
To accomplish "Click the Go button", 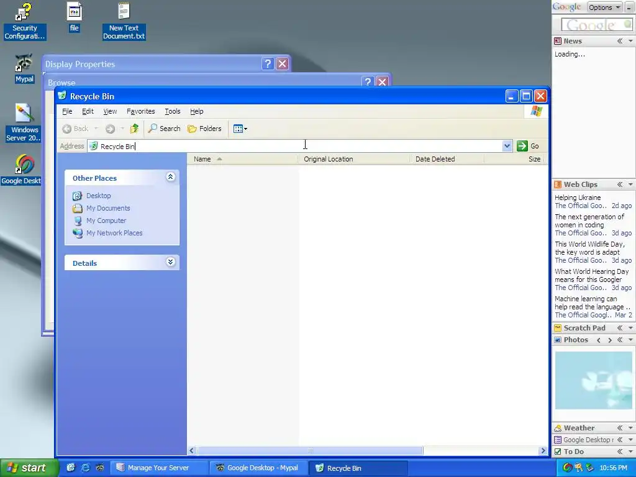I will 529,146.
